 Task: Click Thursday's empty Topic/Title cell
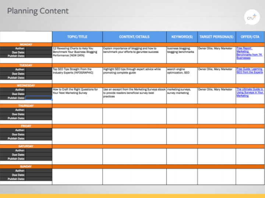pos(77,116)
